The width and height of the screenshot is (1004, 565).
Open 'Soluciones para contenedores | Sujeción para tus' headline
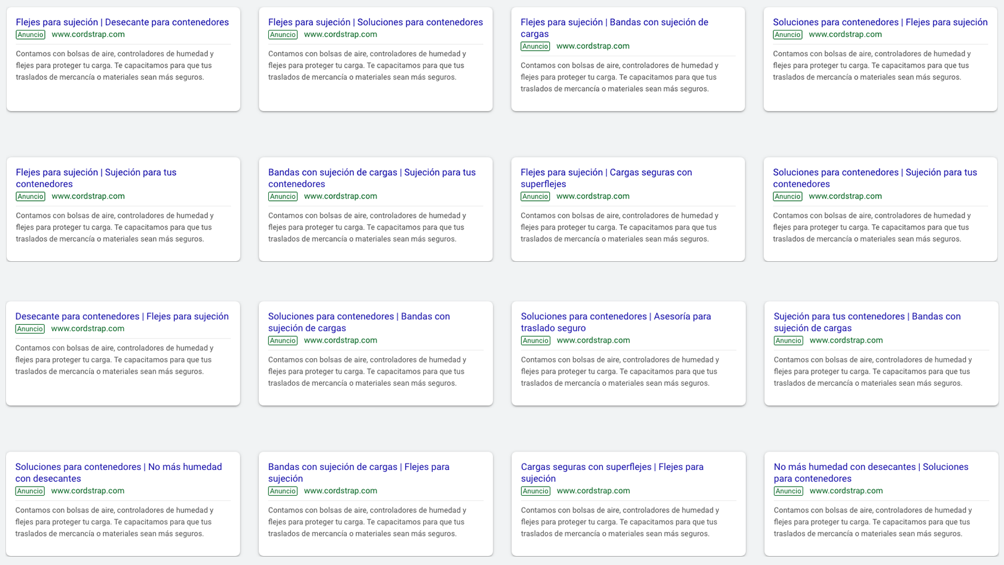tap(875, 178)
